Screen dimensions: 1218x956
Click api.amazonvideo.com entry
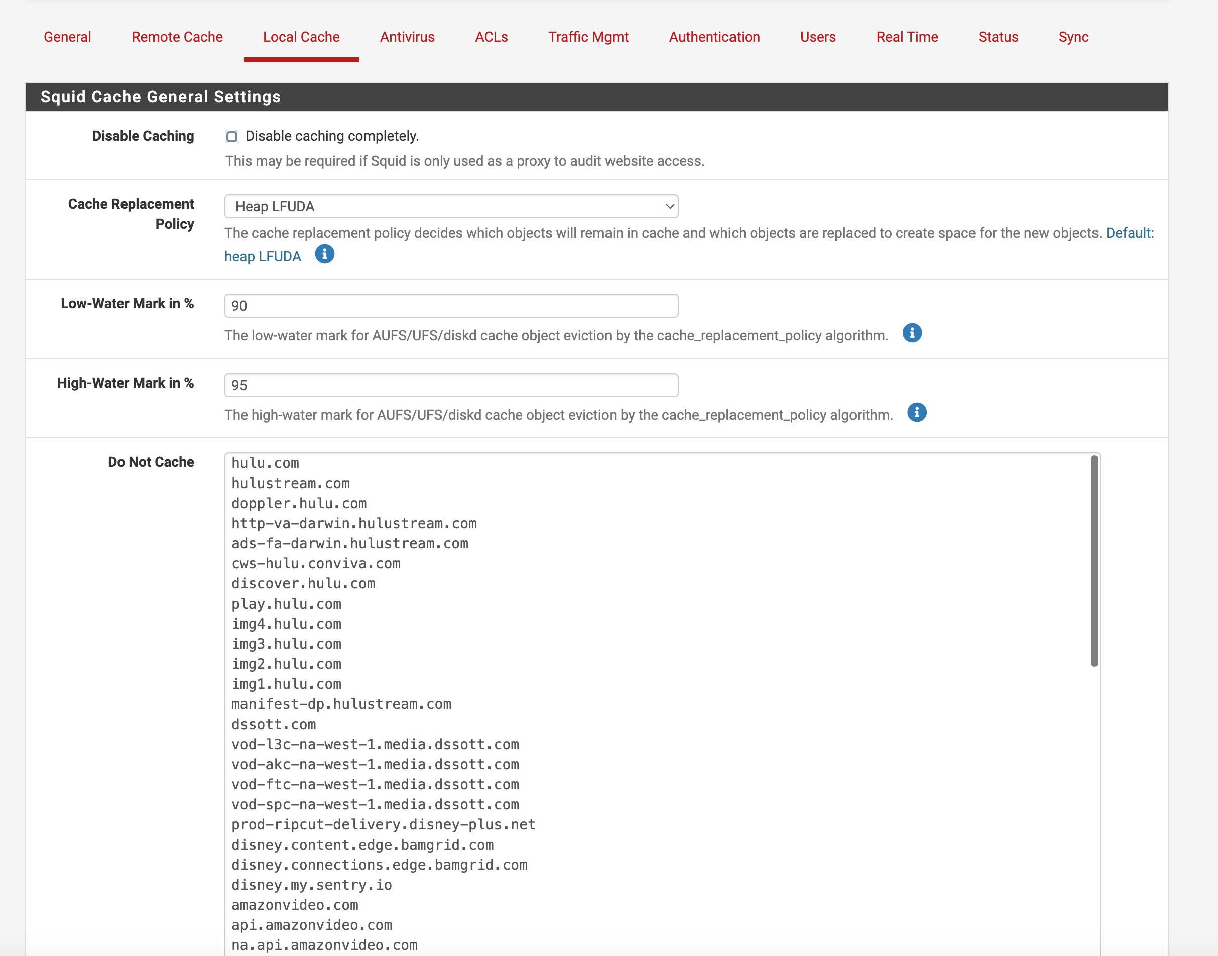[312, 926]
